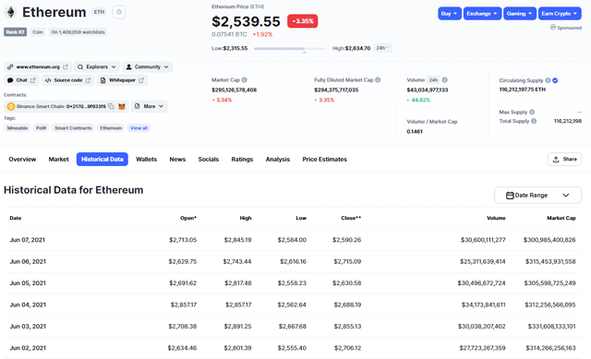Expand the Explorers dropdown
This screenshot has height=359, width=591.
point(97,67)
